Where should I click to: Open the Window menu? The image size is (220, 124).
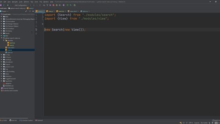coord(46,2)
